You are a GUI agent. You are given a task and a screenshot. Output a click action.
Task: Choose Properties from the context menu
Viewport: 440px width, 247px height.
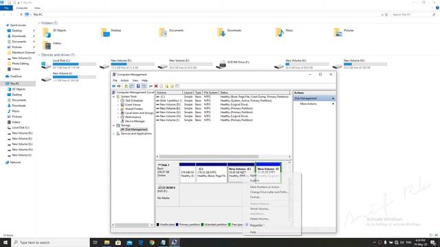[x=256, y=226]
